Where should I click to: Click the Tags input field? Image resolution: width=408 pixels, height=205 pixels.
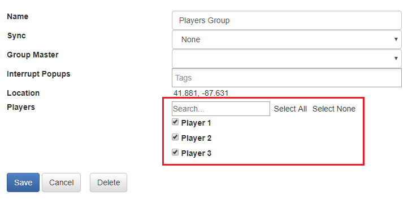click(287, 78)
